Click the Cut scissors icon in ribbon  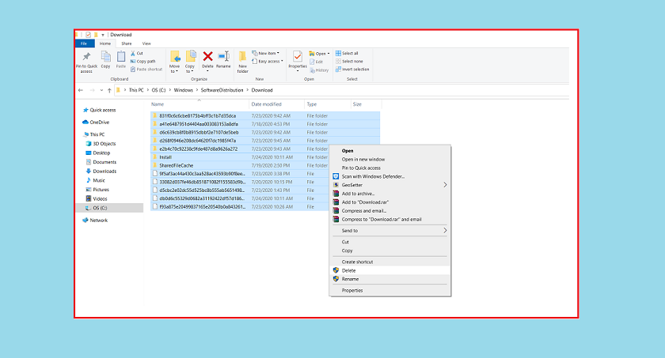pos(133,53)
